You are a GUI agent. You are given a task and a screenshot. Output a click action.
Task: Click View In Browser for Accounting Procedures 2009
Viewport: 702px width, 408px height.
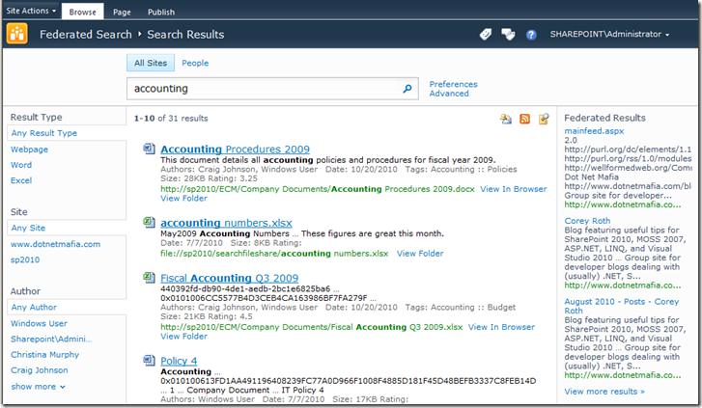(x=514, y=189)
